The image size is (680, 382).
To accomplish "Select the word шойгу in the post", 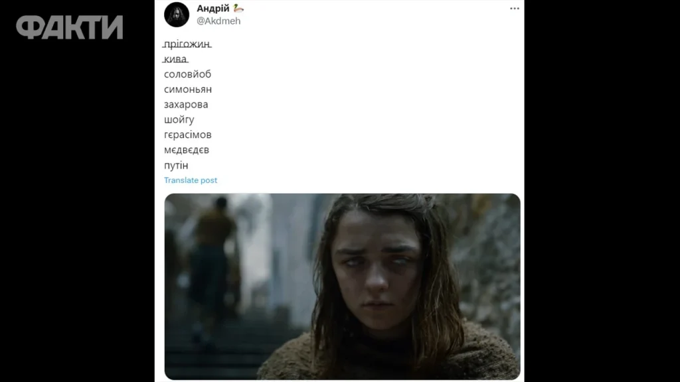I will 179,119.
